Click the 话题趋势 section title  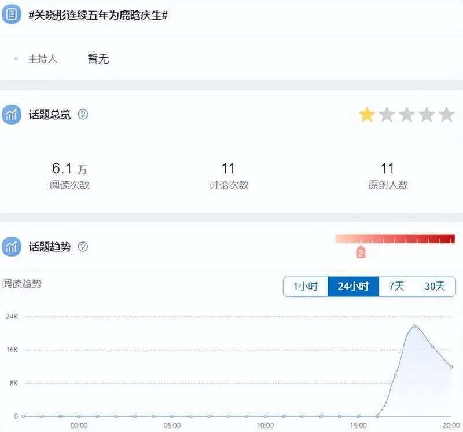(50, 247)
